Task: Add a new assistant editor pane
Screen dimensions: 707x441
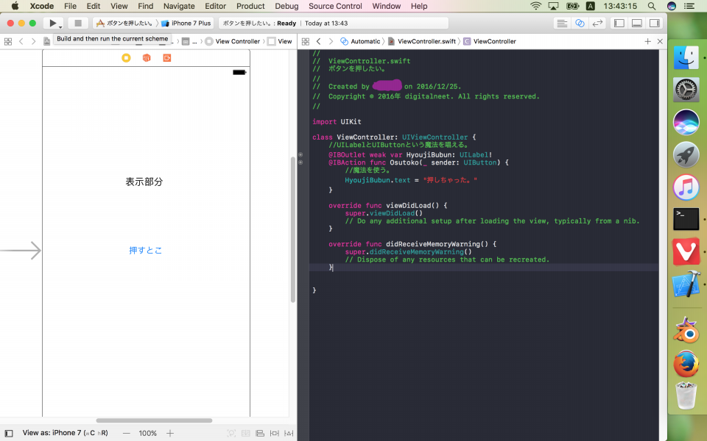Action: pos(647,41)
